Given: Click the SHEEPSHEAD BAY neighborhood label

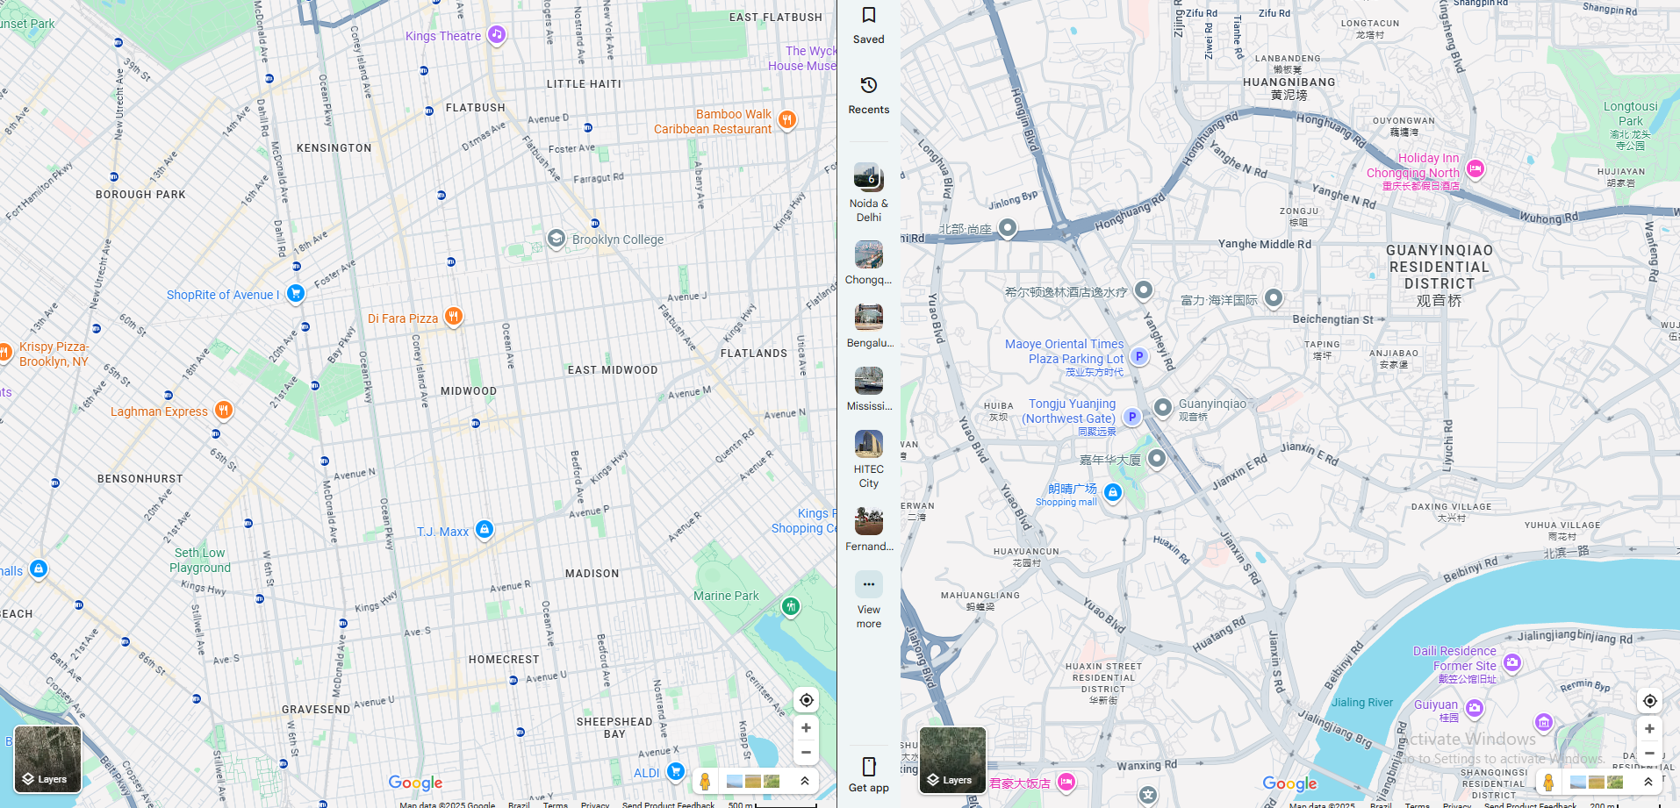Looking at the screenshot, I should pyautogui.click(x=614, y=728).
